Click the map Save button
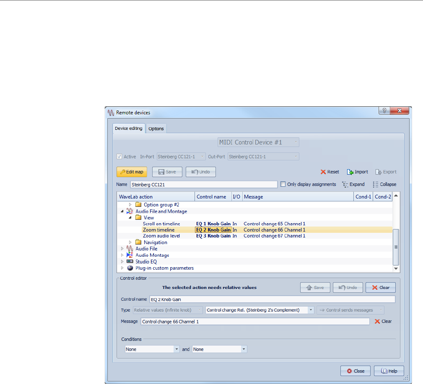Screen dimensions: 423x384 pos(167,172)
